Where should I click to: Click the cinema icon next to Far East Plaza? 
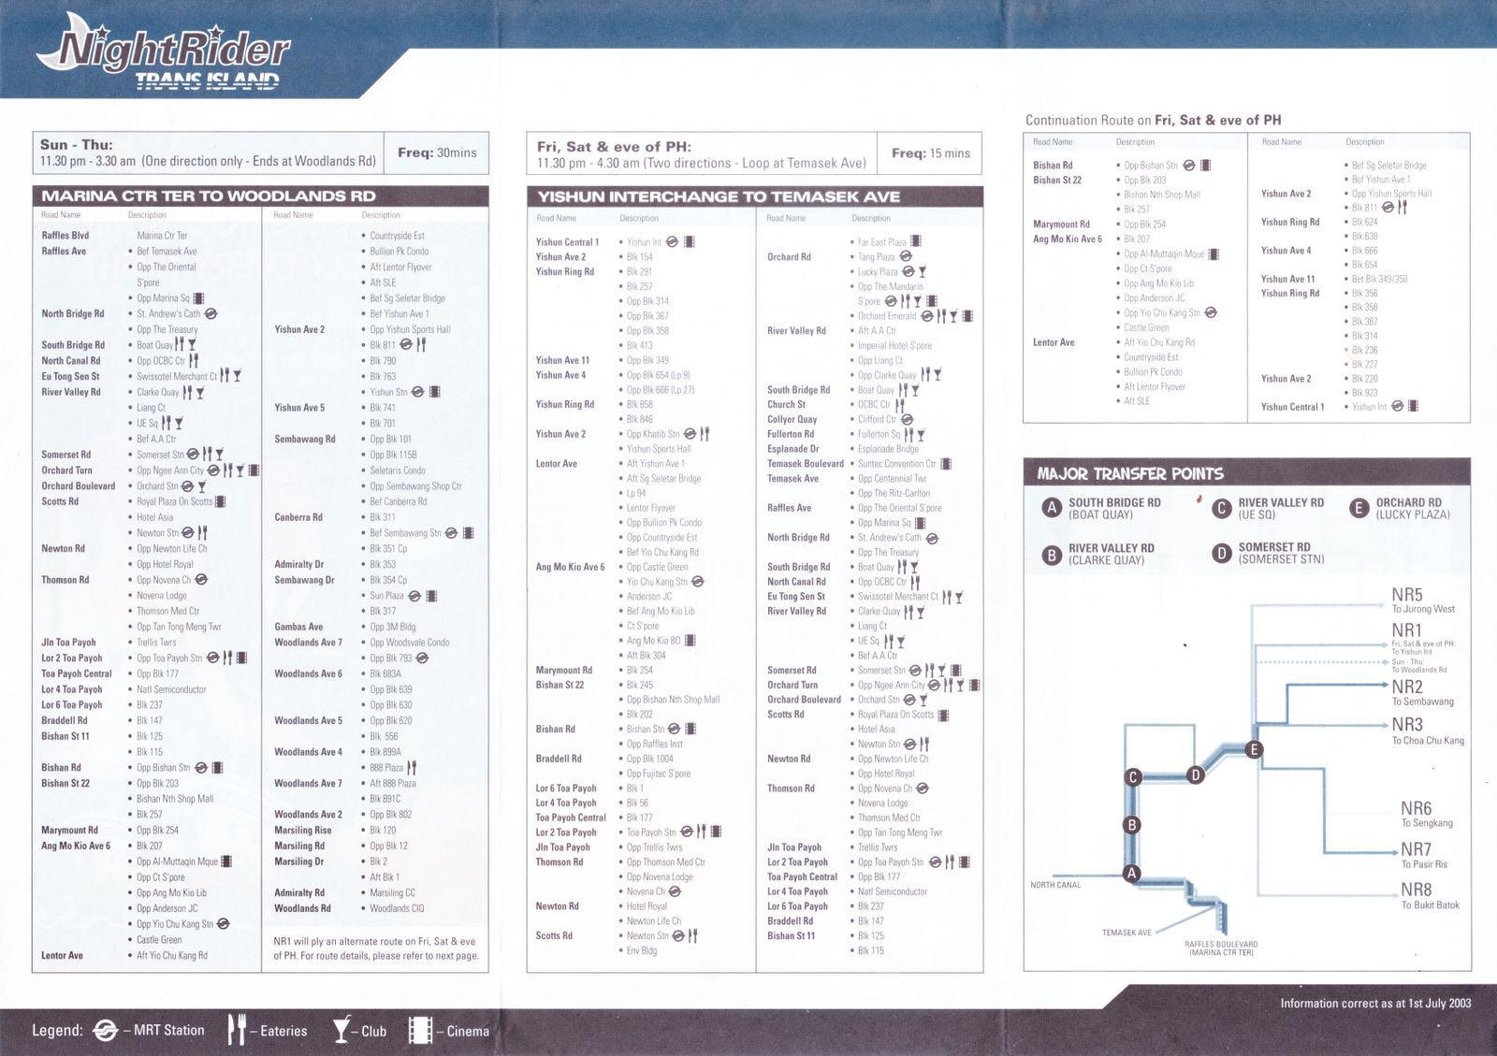tap(915, 242)
